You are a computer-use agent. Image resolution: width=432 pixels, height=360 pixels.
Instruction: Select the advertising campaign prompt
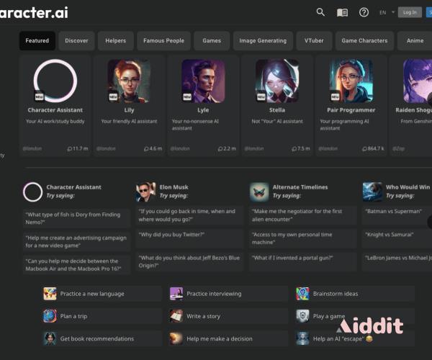coord(76,242)
